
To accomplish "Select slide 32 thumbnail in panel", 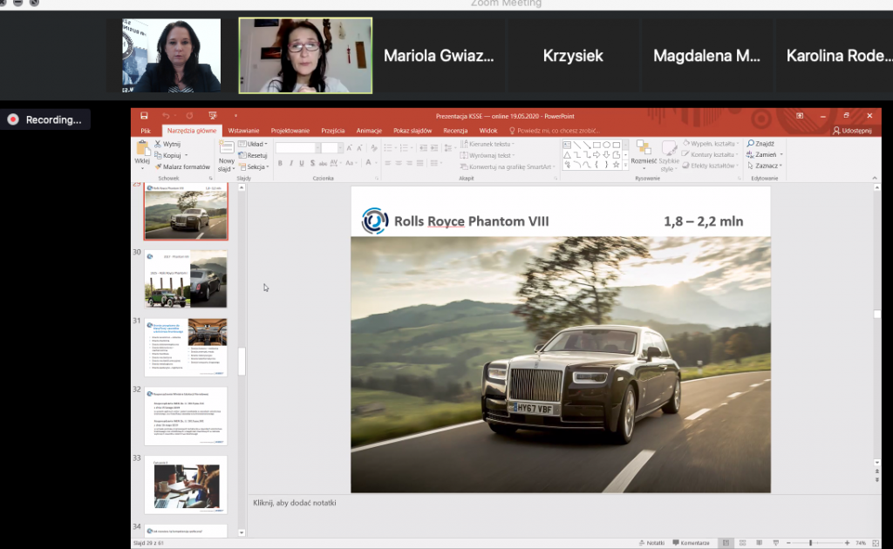I will 185,414.
